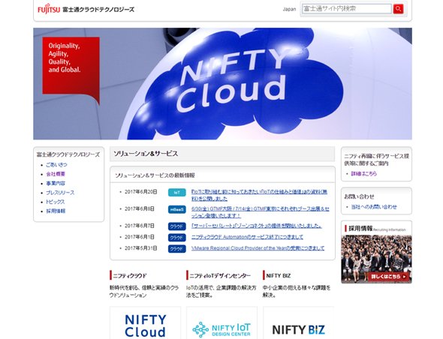Select プレスリリース in the side menu
Image resolution: width=443 pixels, height=339 pixels.
click(x=60, y=193)
